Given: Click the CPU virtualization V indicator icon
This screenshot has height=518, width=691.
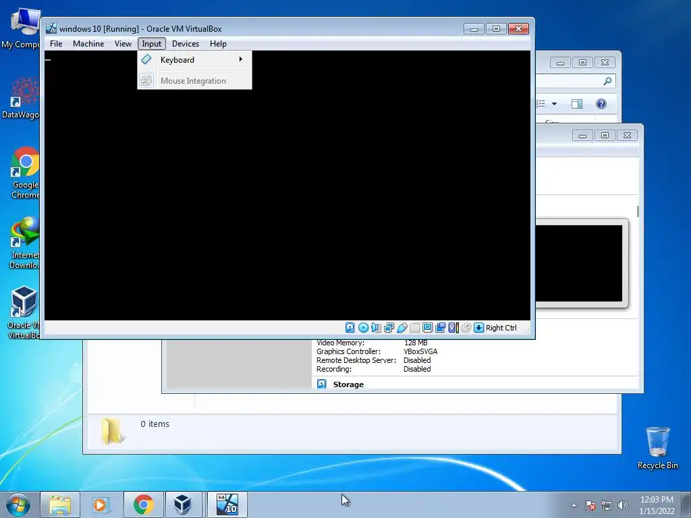Looking at the screenshot, I should pyautogui.click(x=453, y=327).
